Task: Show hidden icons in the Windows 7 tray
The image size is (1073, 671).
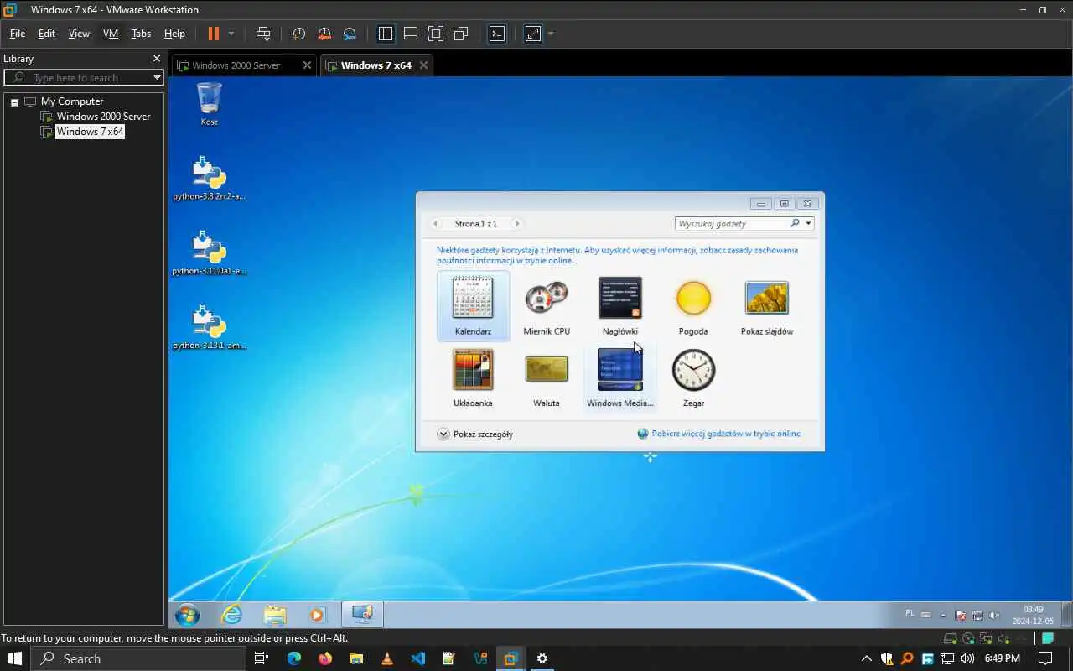Action: tap(942, 615)
